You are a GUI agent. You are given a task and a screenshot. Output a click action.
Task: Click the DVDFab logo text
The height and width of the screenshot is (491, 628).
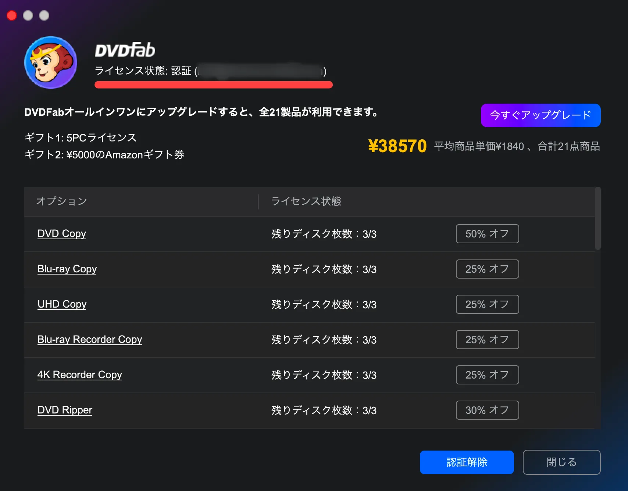pyautogui.click(x=125, y=50)
